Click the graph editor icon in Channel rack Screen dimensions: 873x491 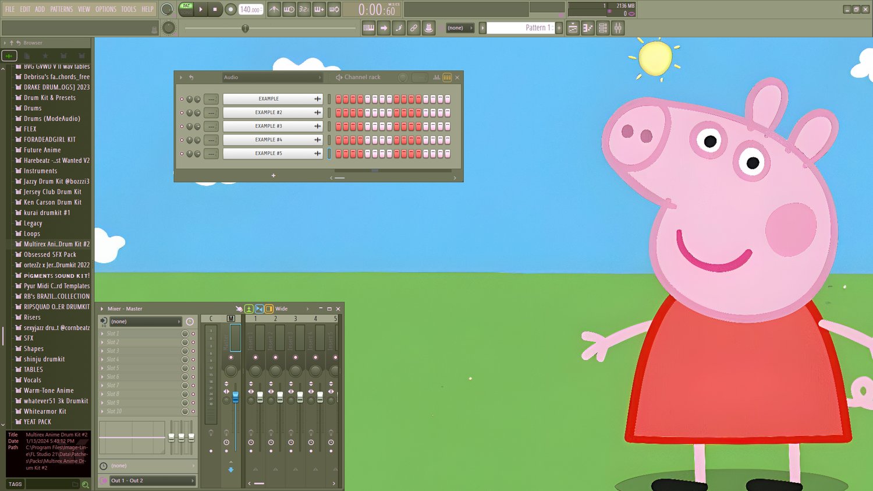coord(436,77)
